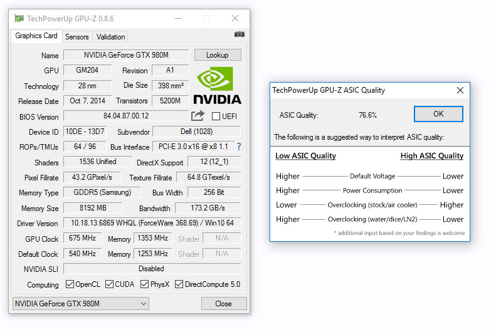
Task: Click the Bus Width value 256 Bit
Action: coord(214,192)
